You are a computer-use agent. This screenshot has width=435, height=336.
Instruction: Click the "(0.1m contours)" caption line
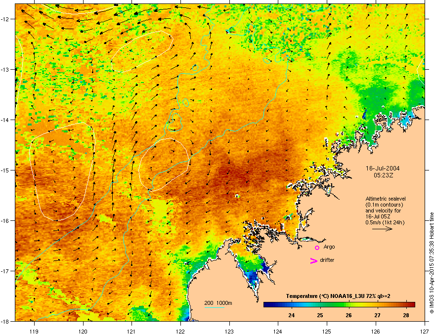[384, 205]
